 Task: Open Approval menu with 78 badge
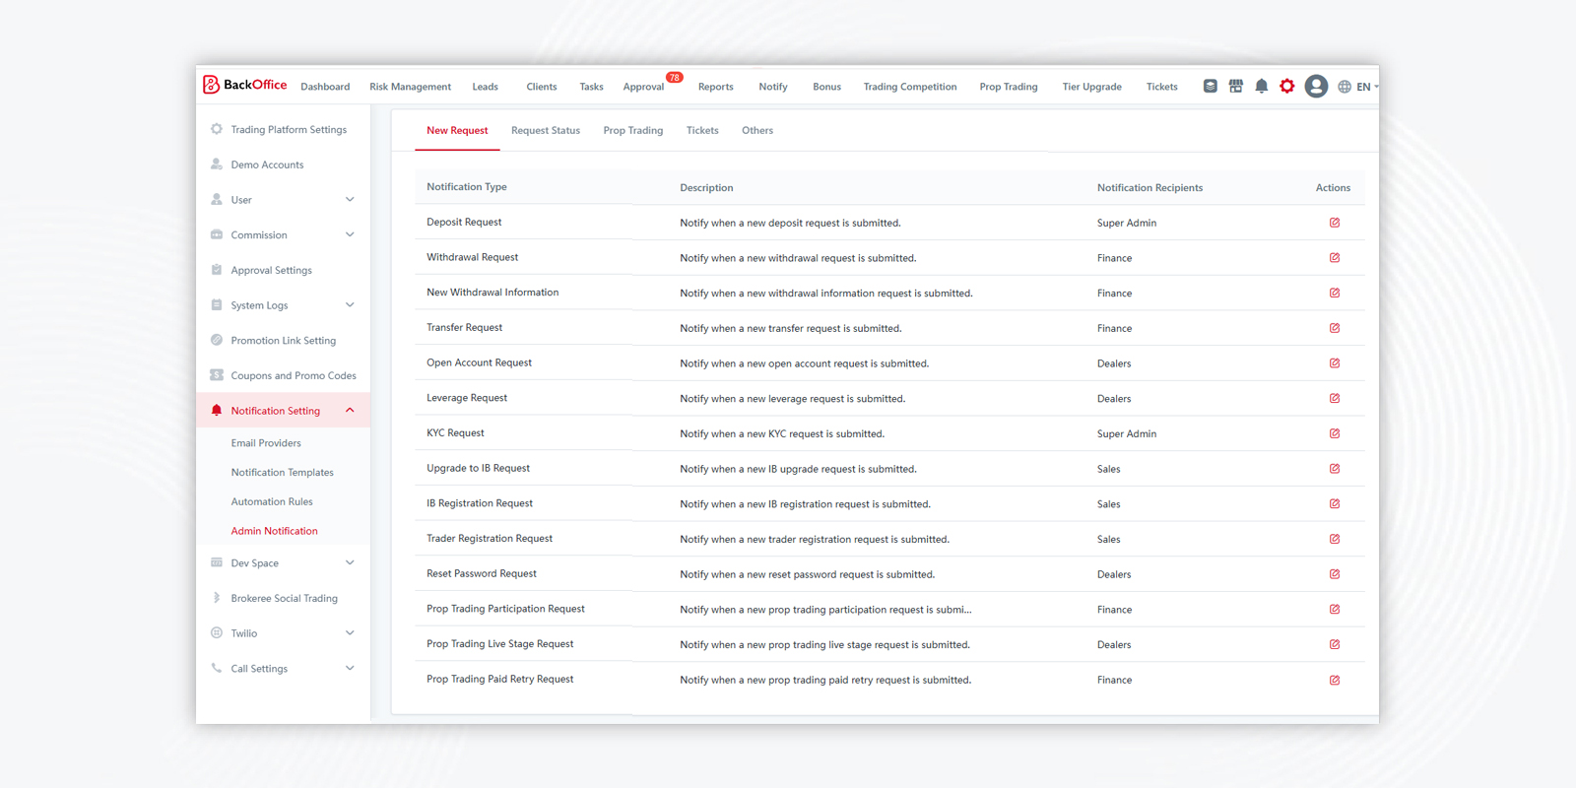[x=646, y=86]
